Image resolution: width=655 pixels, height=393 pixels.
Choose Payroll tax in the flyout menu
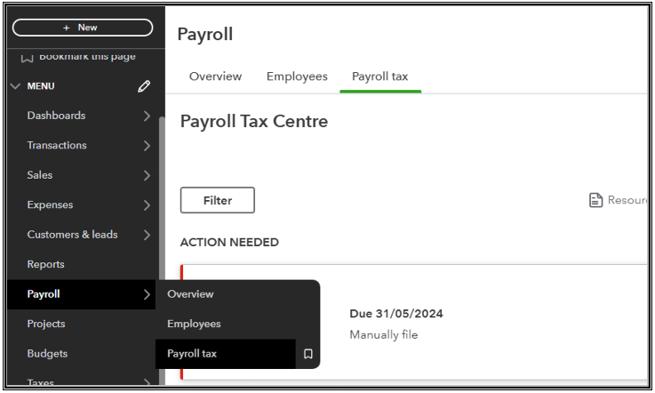pyautogui.click(x=226, y=354)
